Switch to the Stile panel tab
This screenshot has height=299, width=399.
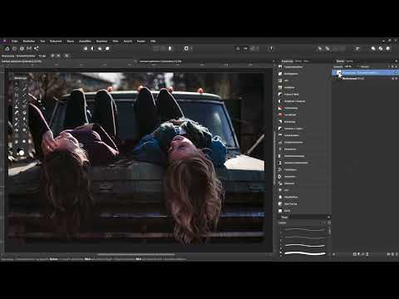point(306,61)
